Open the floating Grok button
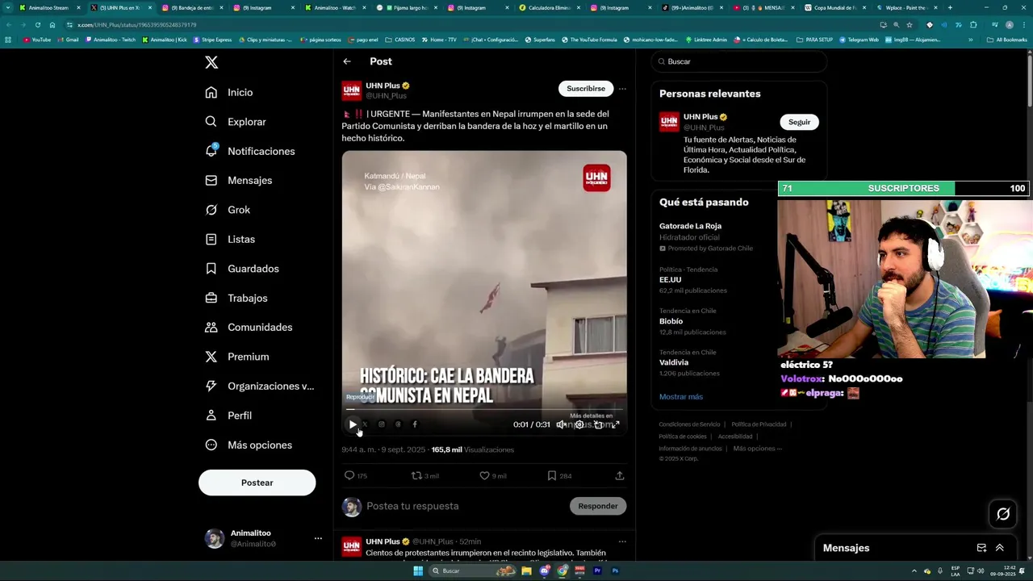 [x=1003, y=514]
